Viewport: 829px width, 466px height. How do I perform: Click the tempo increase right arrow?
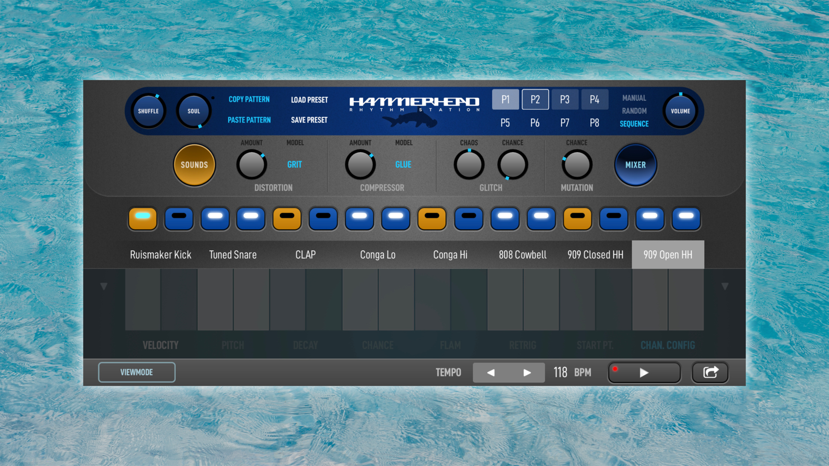click(x=527, y=373)
